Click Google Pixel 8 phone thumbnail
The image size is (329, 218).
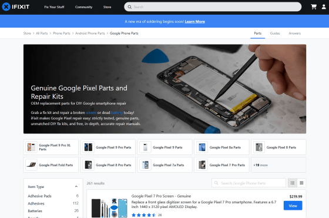coord(259,147)
